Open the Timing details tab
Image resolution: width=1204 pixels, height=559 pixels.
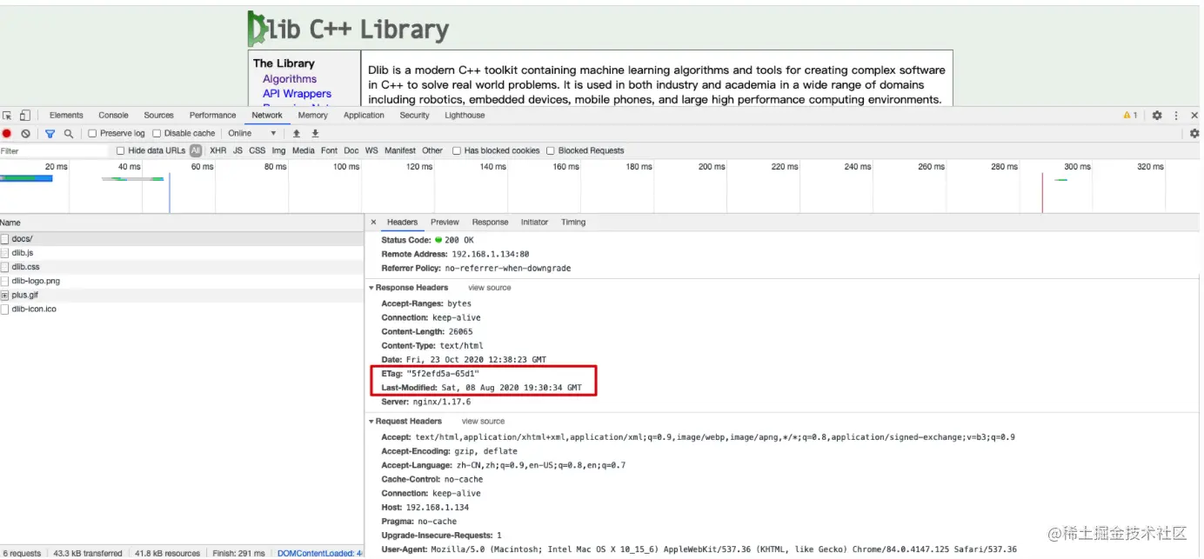pyautogui.click(x=573, y=223)
